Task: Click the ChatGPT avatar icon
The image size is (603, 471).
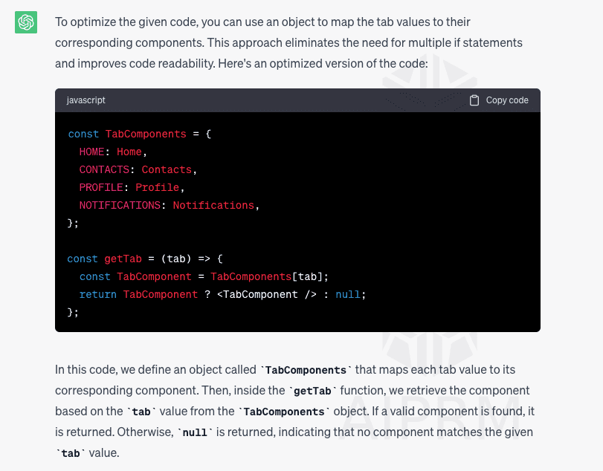Action: [26, 22]
